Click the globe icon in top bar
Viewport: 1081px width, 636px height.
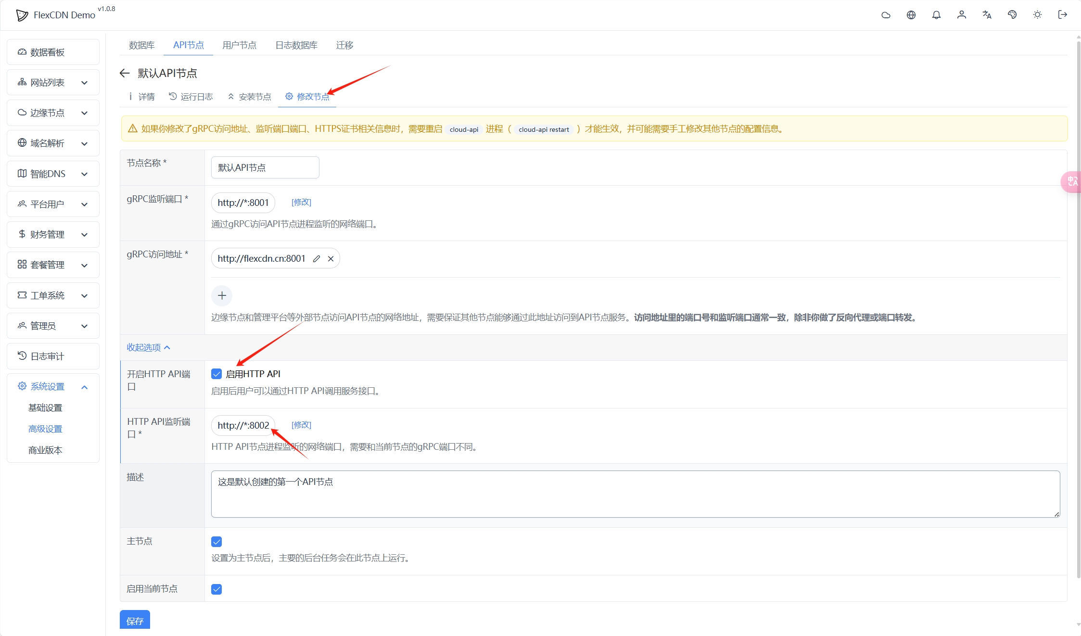point(911,15)
